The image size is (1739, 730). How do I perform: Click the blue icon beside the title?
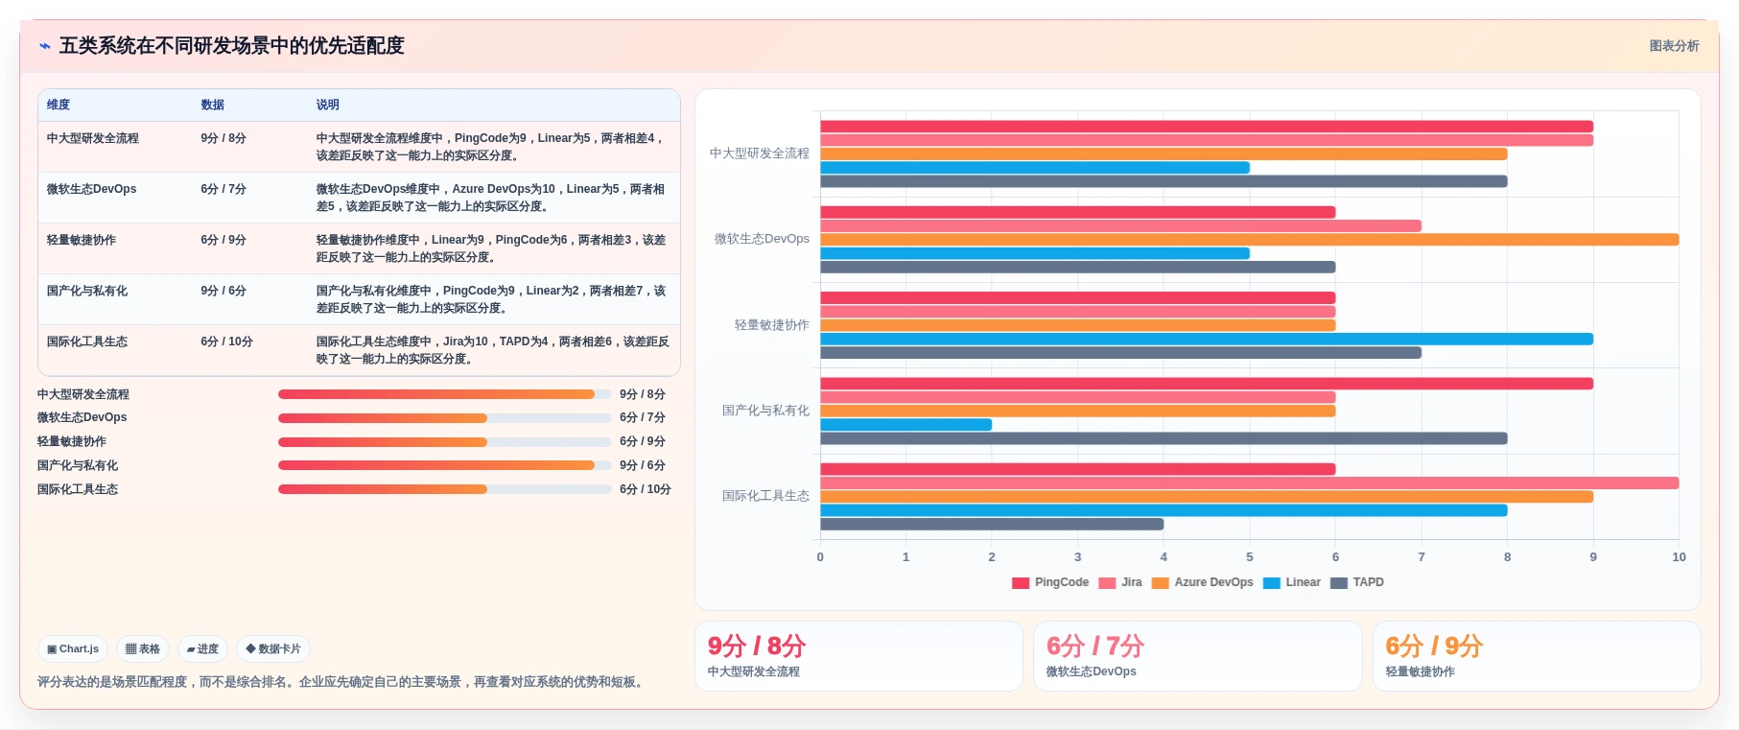pos(45,46)
